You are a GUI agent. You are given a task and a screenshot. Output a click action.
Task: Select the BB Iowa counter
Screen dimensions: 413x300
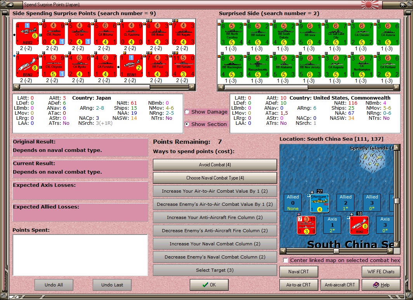pyautogui.click(x=310, y=34)
